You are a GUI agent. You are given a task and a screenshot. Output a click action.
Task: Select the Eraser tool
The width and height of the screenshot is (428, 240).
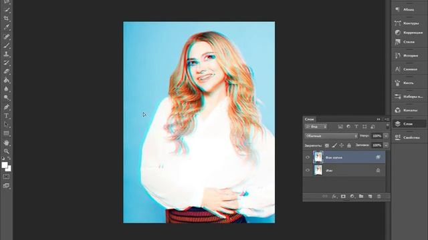6,71
